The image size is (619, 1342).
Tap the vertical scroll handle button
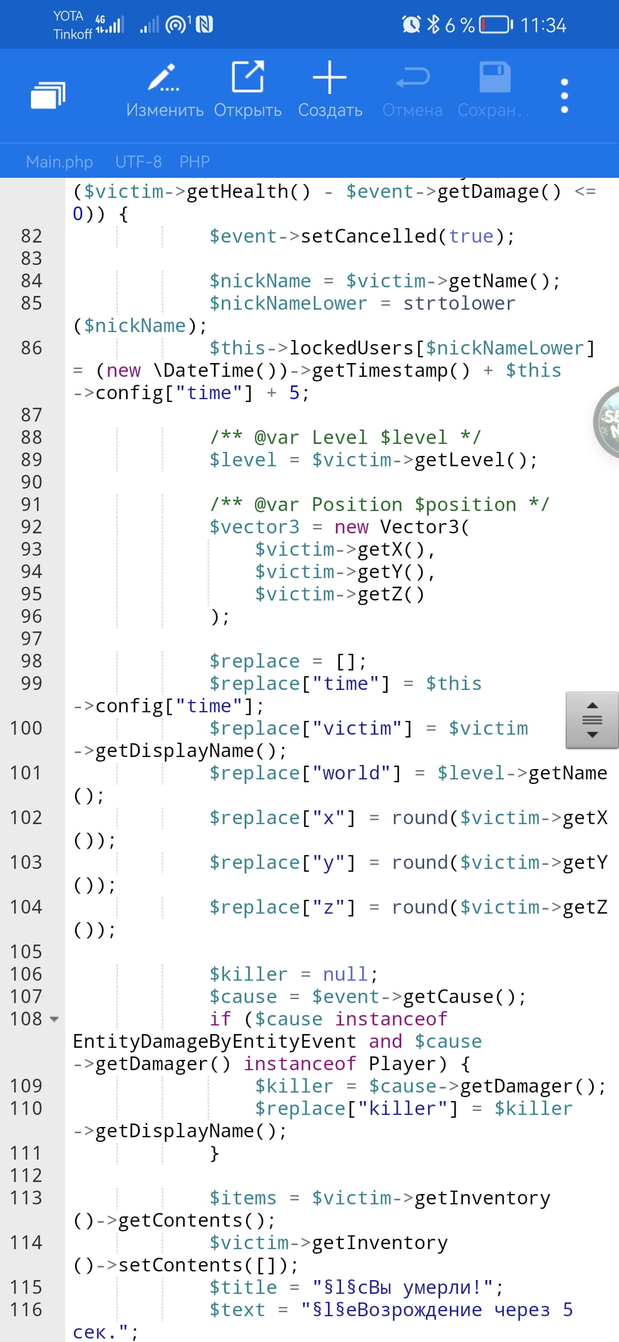[591, 720]
